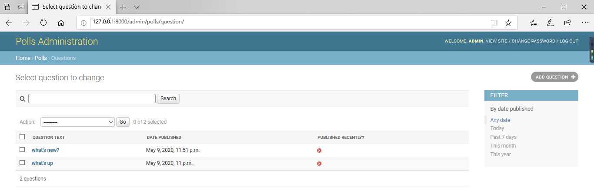Click the View Site link

click(497, 41)
